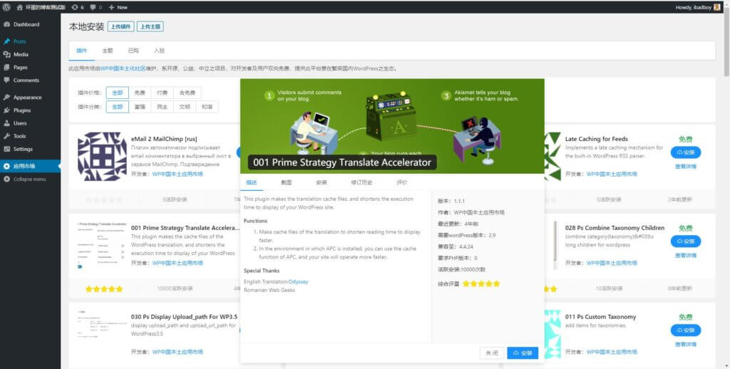Select the 付费 price filter
This screenshot has width=730, height=369.
(162, 93)
